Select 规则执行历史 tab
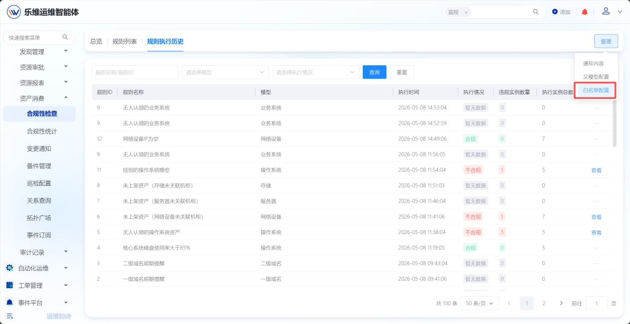The width and height of the screenshot is (630, 324). (x=165, y=41)
